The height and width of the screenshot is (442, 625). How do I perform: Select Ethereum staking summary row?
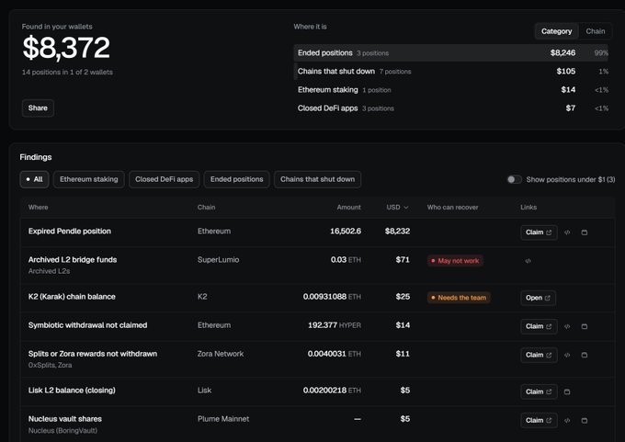pos(450,90)
